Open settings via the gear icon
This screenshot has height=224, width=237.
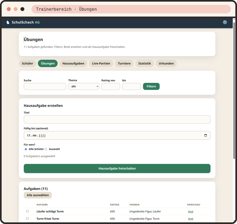(225, 22)
